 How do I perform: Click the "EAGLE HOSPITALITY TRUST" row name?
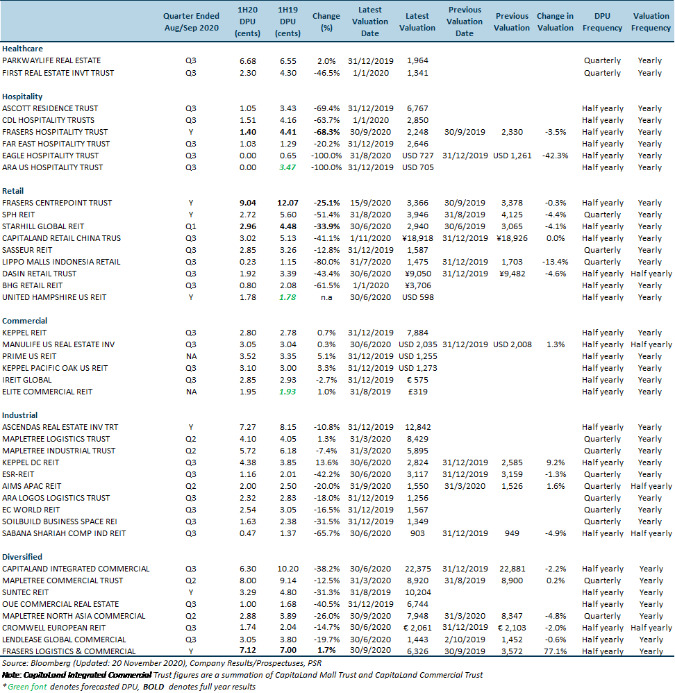pos(51,156)
